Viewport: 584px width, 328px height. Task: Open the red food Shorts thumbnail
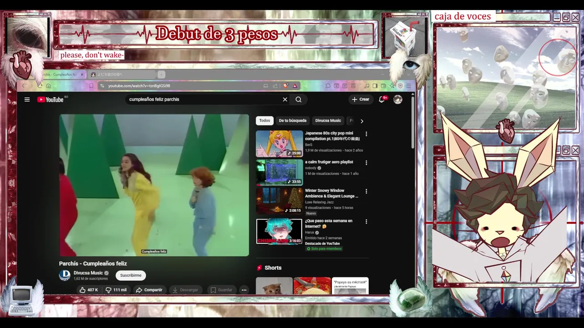[312, 286]
